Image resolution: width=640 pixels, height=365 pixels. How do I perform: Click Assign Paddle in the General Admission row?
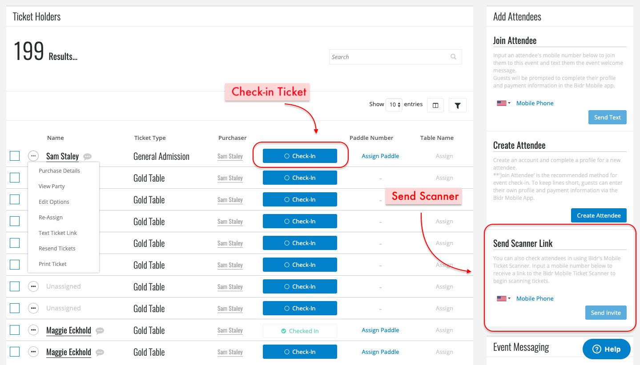tap(380, 156)
